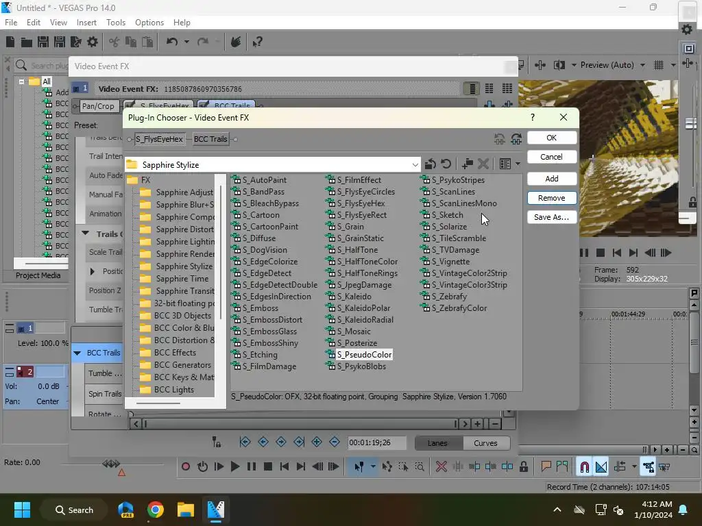Click OK in Plug-In Chooser

pos(552,138)
